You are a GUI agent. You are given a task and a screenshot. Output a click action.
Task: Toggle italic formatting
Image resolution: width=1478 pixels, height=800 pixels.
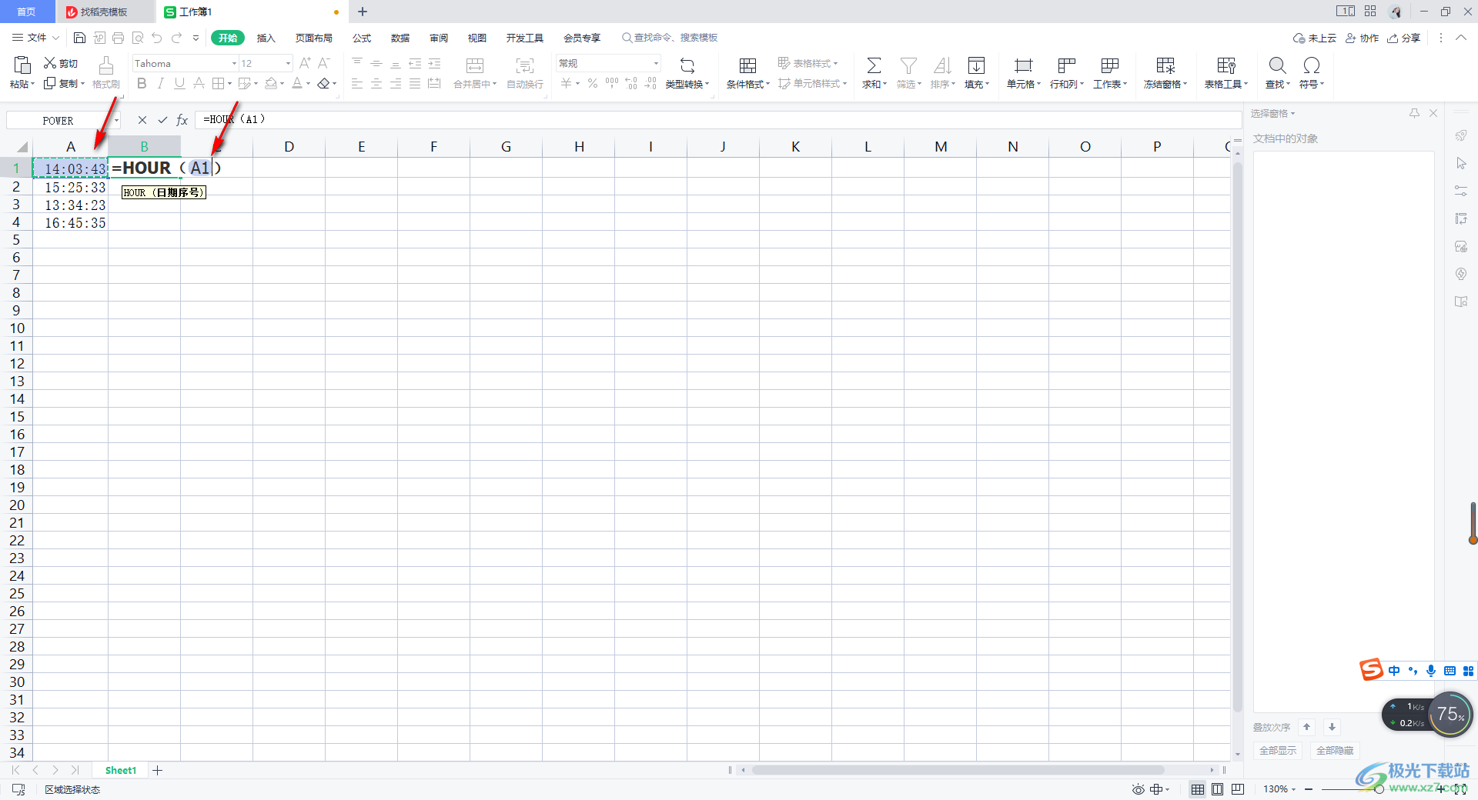pyautogui.click(x=161, y=83)
